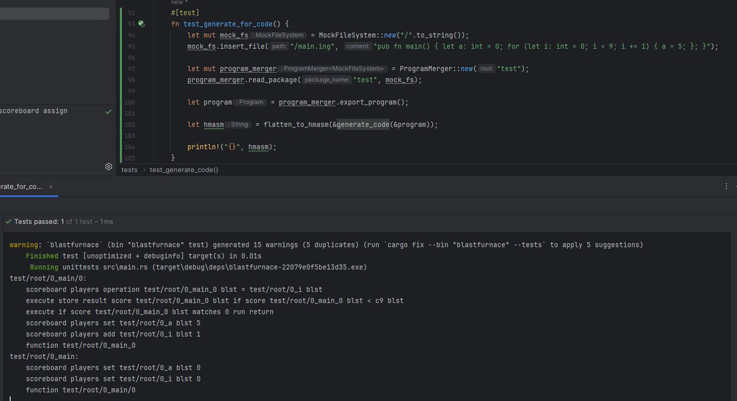Click line number 92 in the gutter
Viewport: 737px width, 401px height.
pos(131,12)
